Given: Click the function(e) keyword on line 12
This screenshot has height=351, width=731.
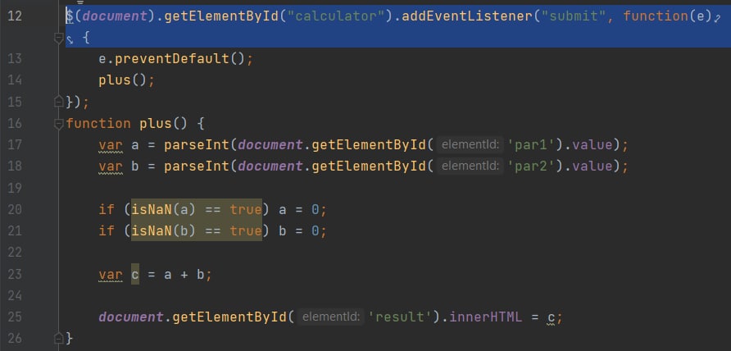Looking at the screenshot, I should pyautogui.click(x=668, y=16).
